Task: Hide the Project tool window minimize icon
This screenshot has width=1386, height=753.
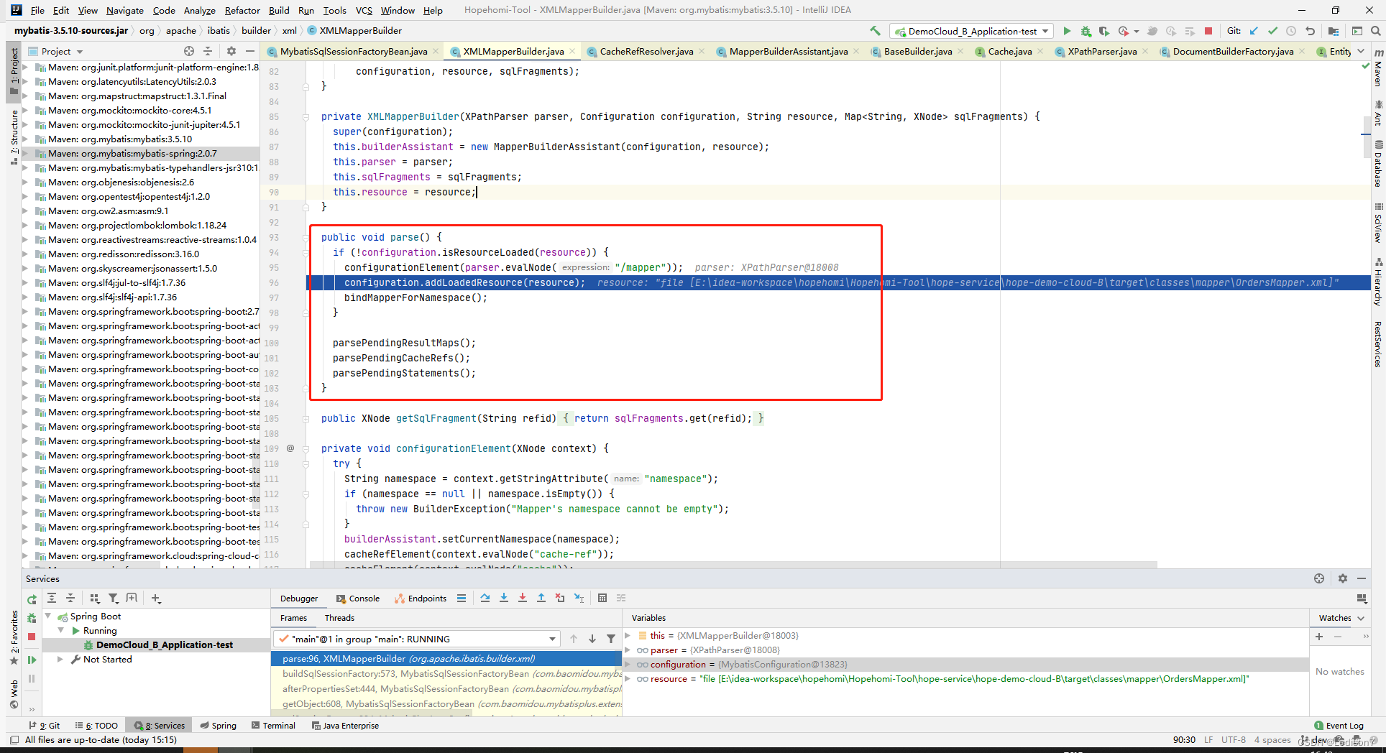Action: [249, 51]
